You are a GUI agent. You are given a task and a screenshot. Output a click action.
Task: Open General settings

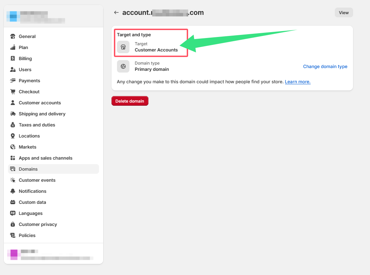[x=27, y=36]
